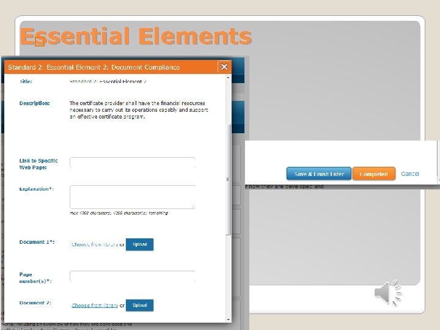The image size is (440, 330).
Task: Close the Document Compliance dialog
Action: click(x=224, y=67)
